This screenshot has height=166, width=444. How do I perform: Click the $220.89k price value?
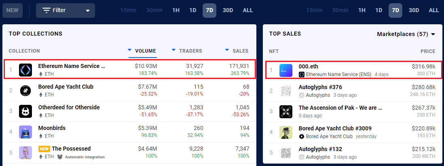click(424, 128)
